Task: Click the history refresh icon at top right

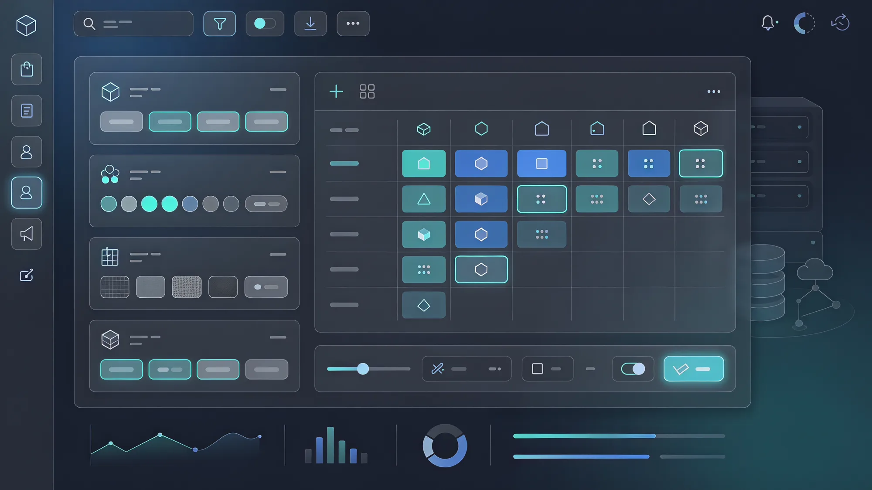Action: coord(841,23)
